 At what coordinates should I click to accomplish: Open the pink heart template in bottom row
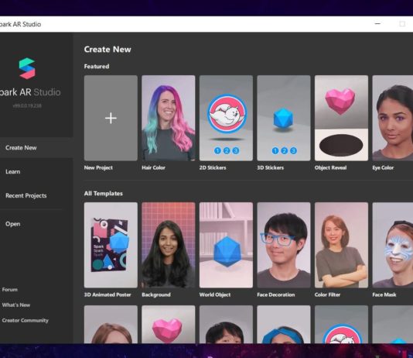point(169,324)
